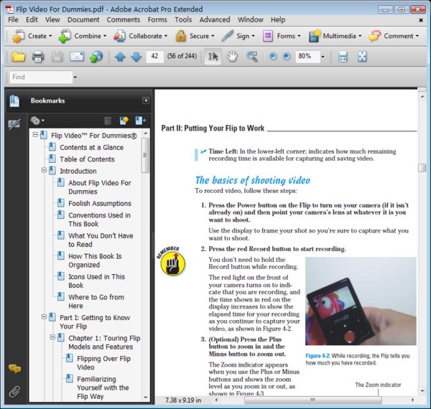431x409 pixels.
Task: Click the Secure padlock icon
Action: pos(180,36)
